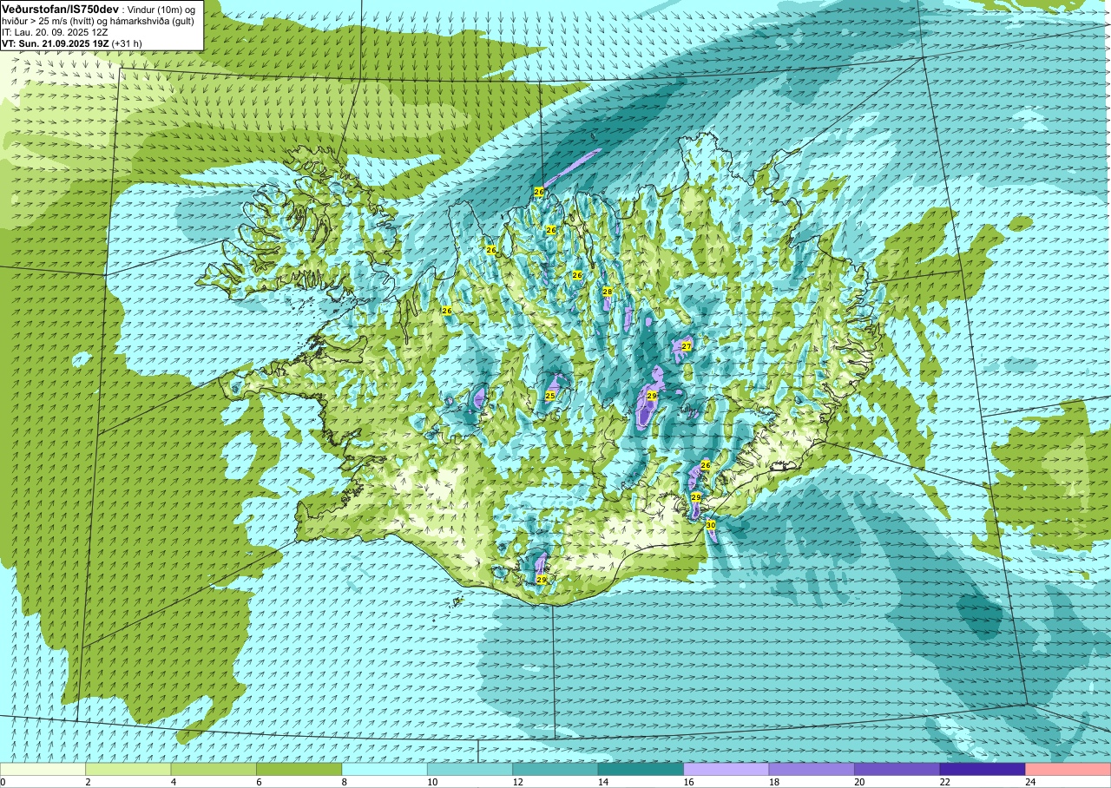The height and width of the screenshot is (788, 1111).
Task: Click the yellow gust label 27
Action: 687,346
